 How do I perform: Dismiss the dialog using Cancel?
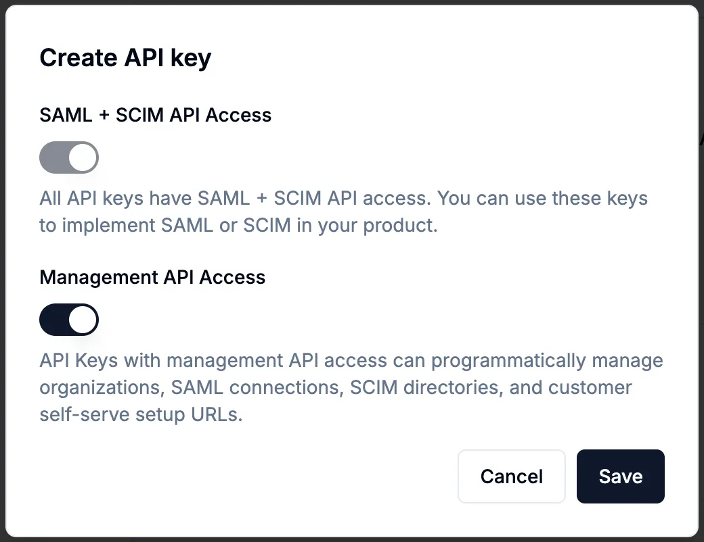(511, 476)
